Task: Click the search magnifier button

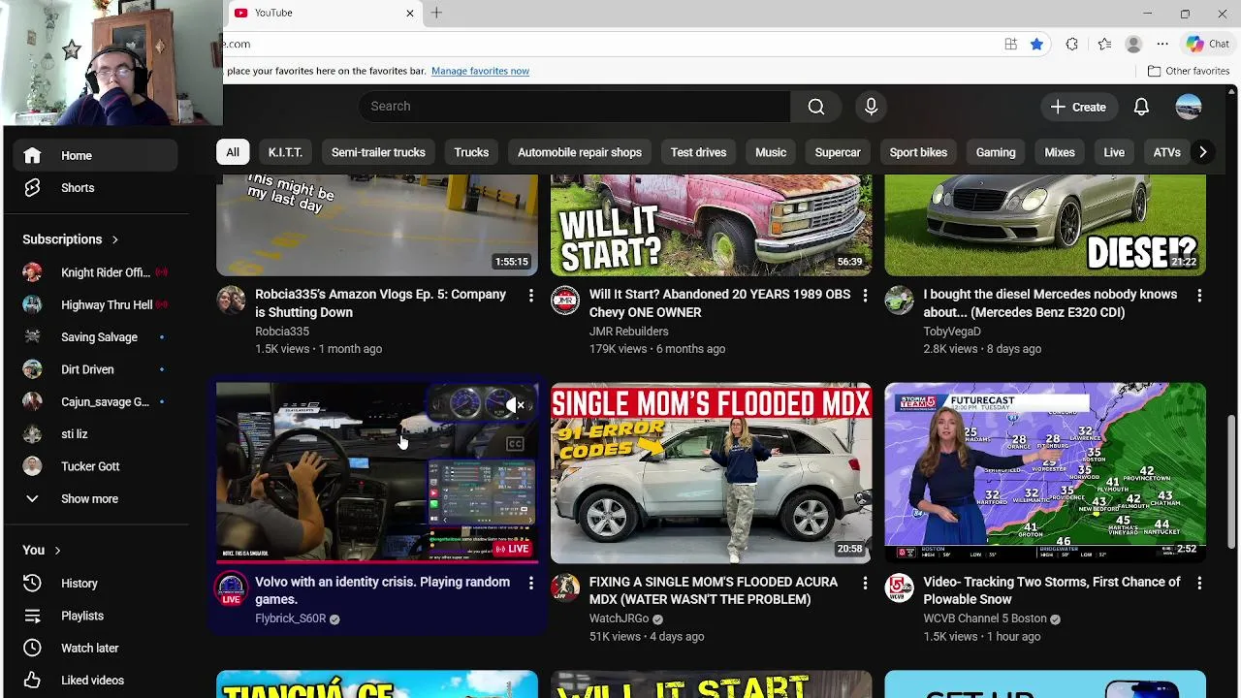Action: [816, 107]
